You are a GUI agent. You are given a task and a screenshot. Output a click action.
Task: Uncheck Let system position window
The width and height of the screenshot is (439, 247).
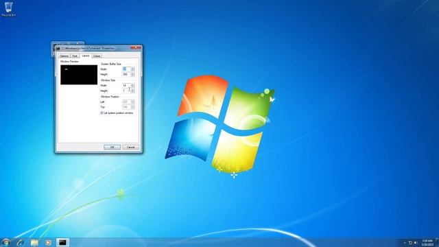(102, 113)
